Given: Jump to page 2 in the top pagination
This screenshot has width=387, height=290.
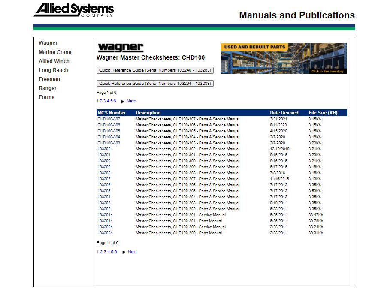Looking at the screenshot, I should (101, 101).
